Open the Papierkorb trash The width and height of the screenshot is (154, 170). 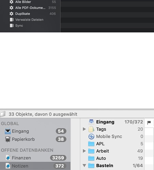(35, 139)
